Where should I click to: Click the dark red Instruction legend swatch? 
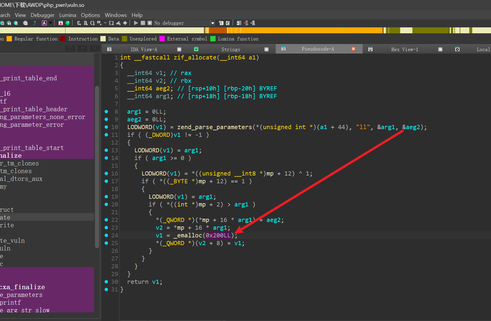[x=63, y=39]
